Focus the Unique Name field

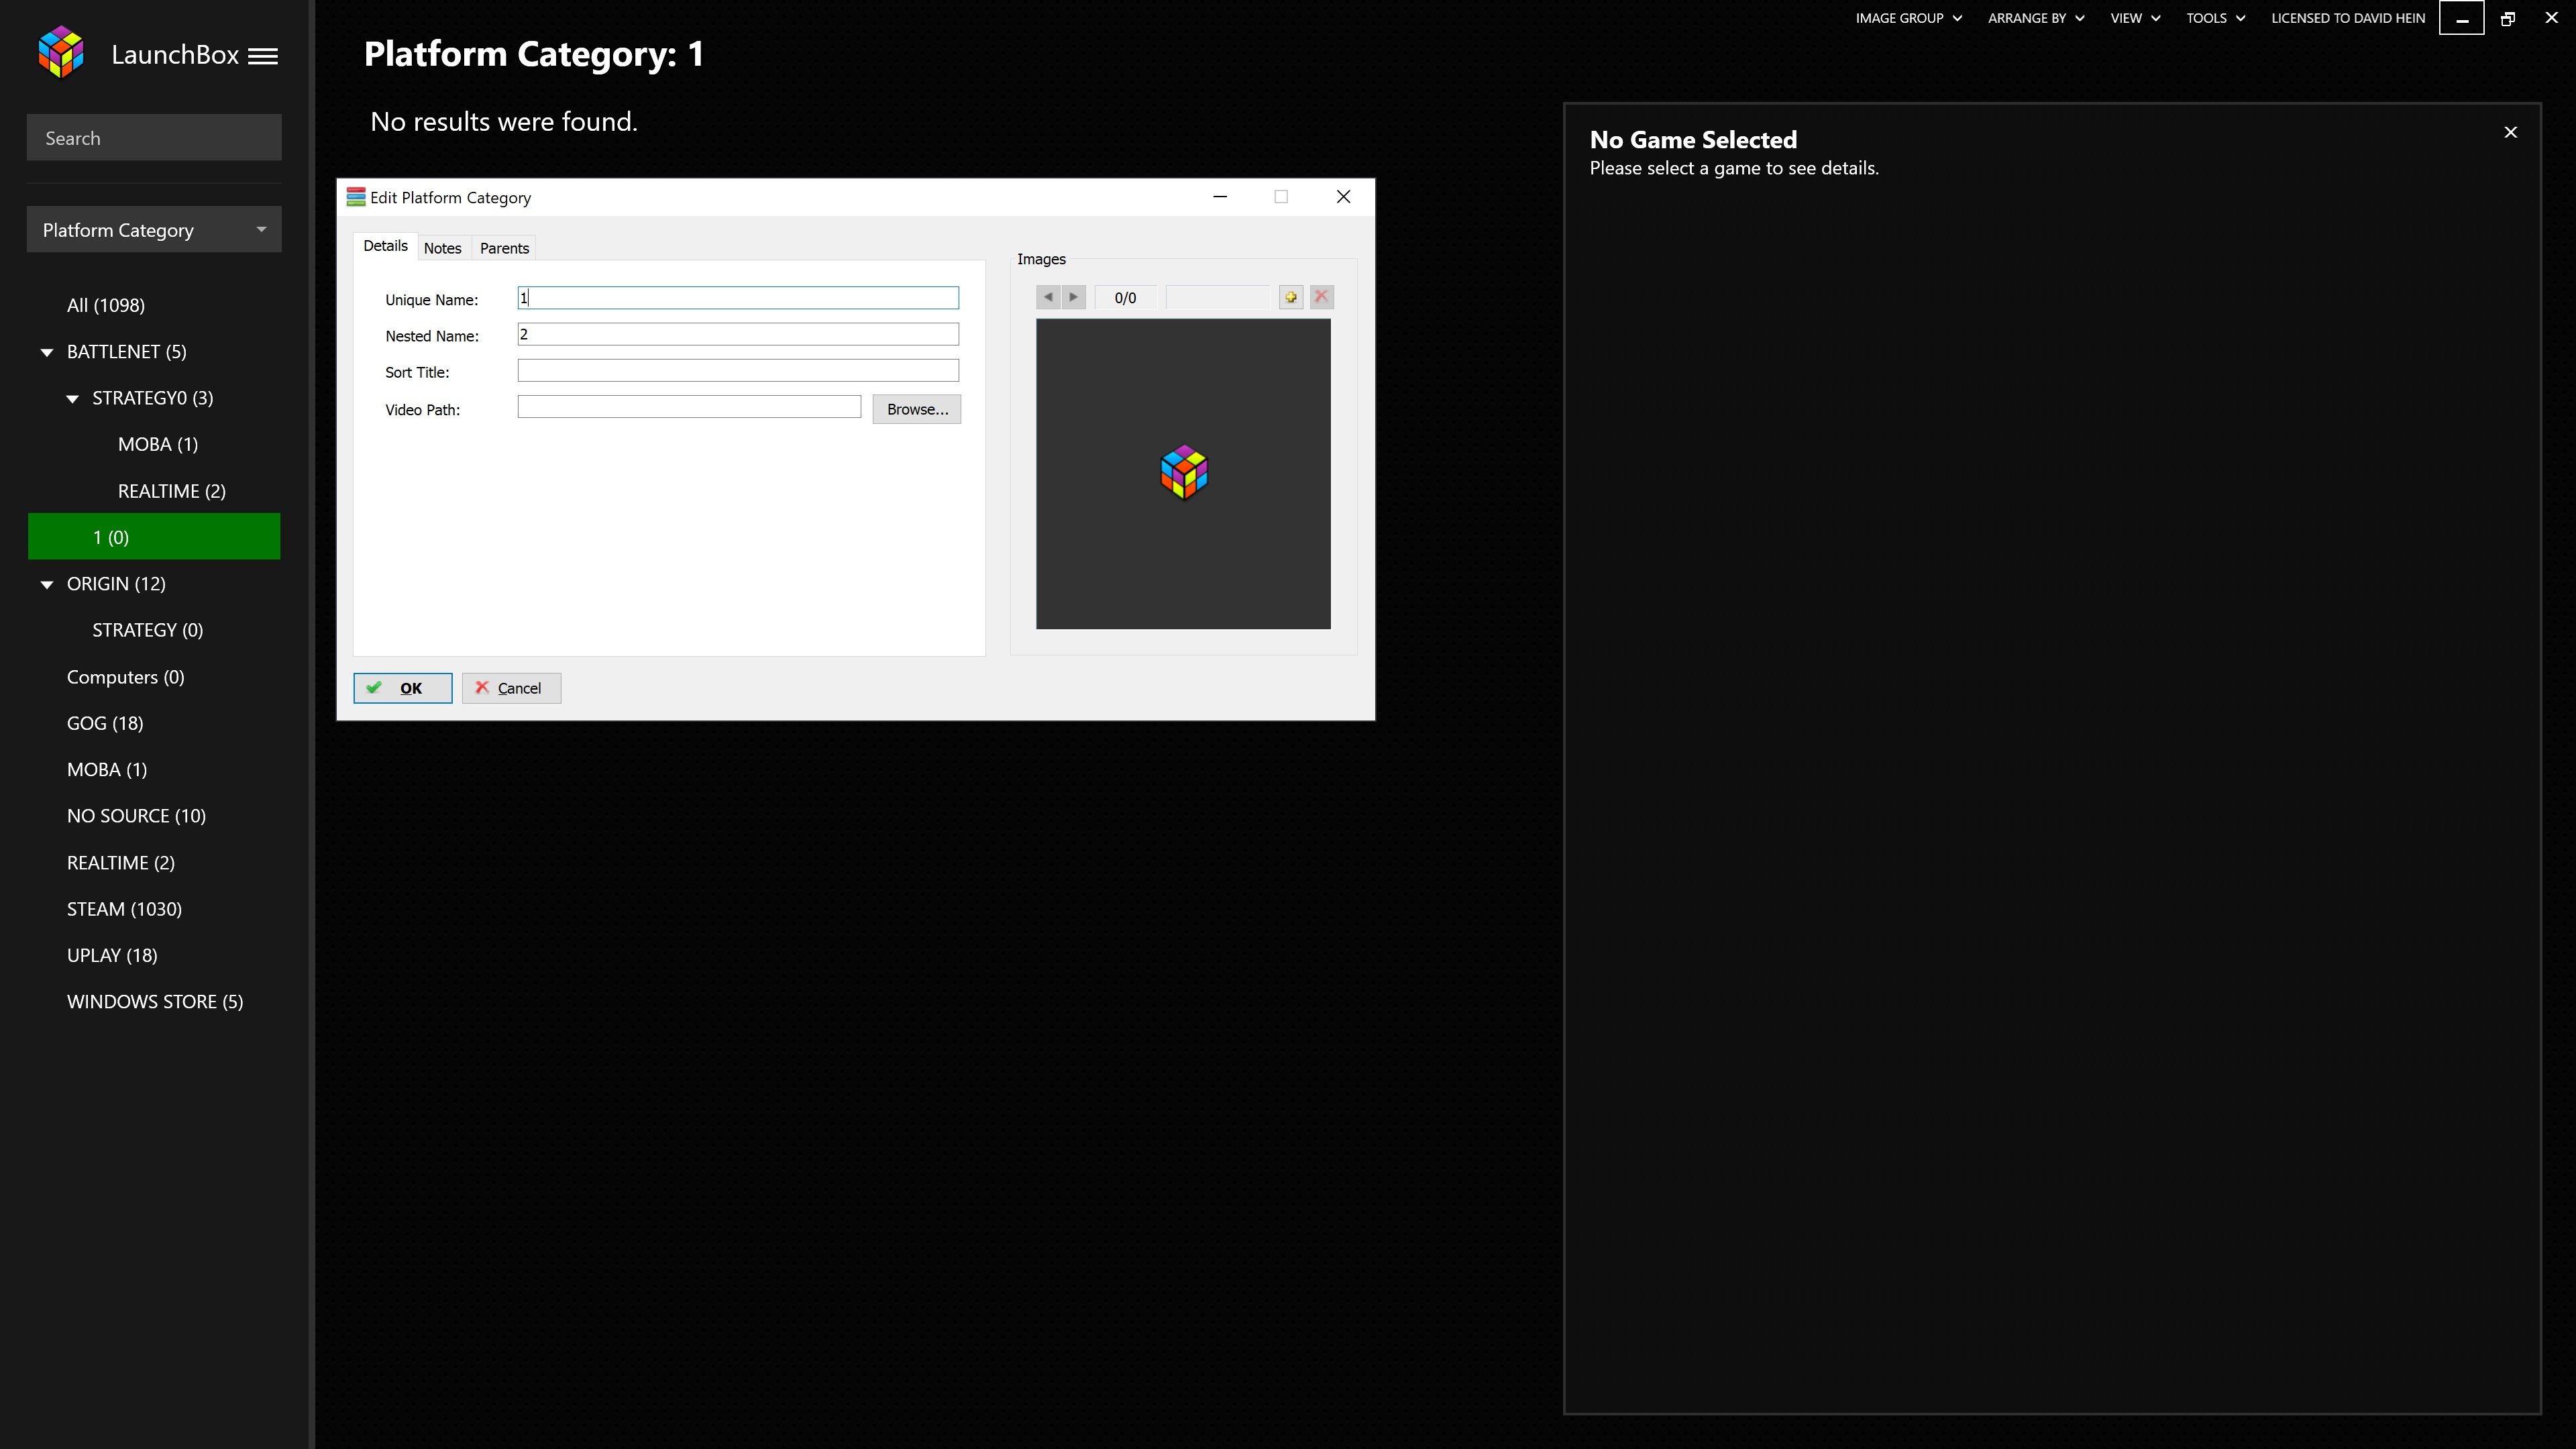(x=738, y=298)
